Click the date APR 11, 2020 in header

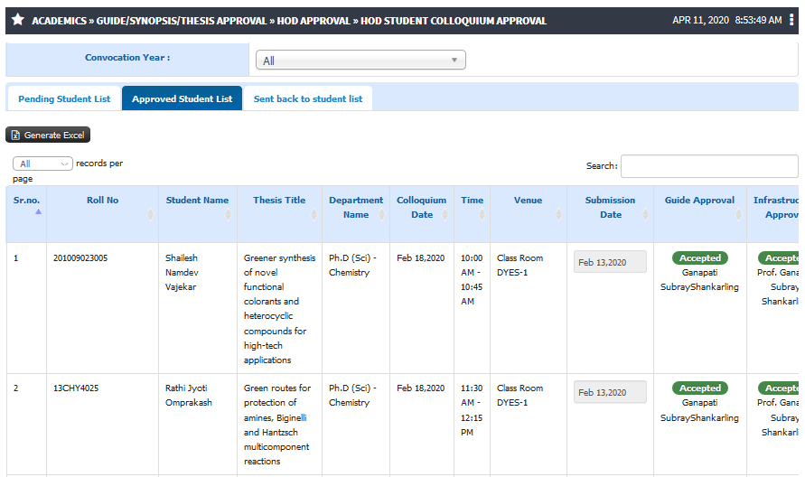(x=700, y=20)
